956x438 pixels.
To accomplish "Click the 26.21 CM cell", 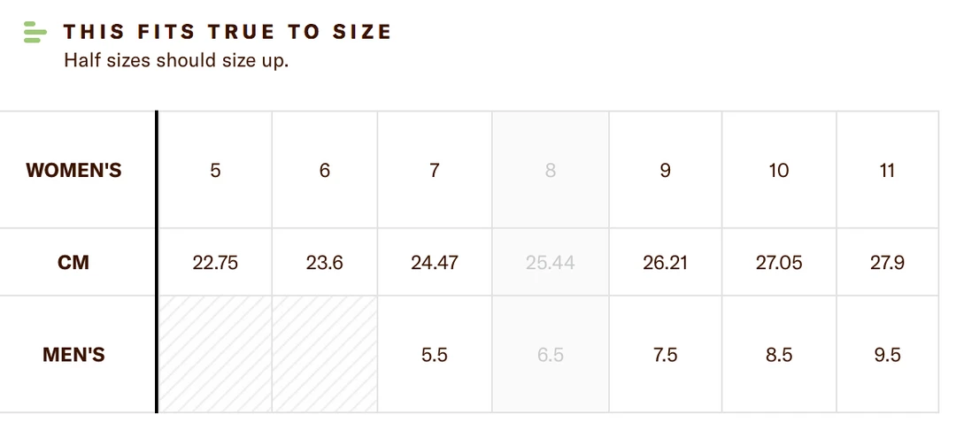I will tap(666, 263).
